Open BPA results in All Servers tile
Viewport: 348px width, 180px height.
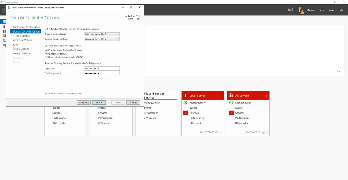pyautogui.click(x=242, y=123)
